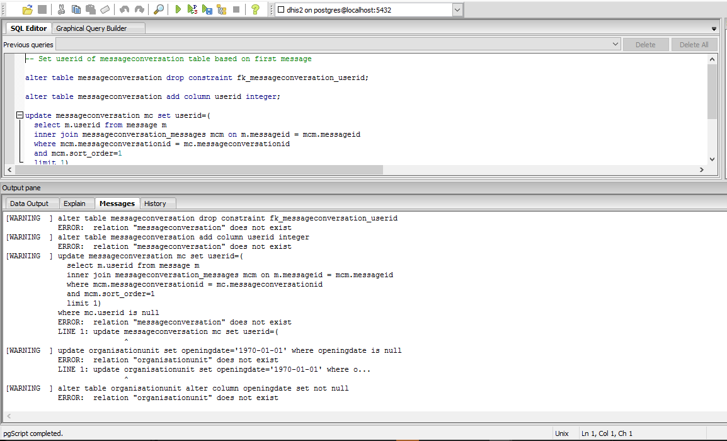
Task: Open help with the question mark icon
Action: coord(255,9)
